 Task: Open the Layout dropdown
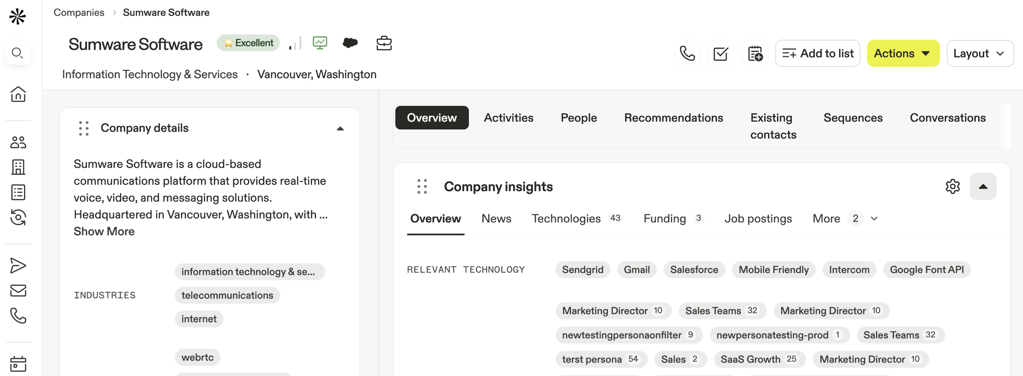coord(979,54)
